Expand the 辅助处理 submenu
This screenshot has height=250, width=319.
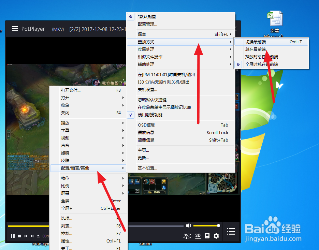[x=181, y=64]
